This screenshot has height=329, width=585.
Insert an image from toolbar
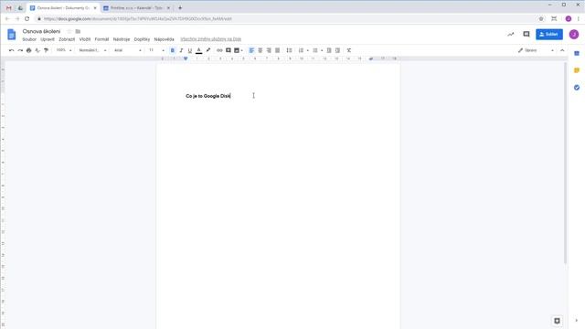click(237, 50)
